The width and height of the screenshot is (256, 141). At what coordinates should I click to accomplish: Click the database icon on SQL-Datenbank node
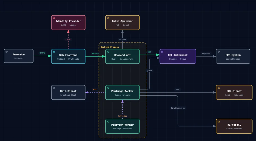click(162, 52)
